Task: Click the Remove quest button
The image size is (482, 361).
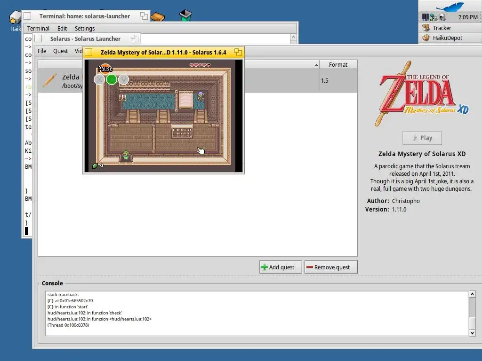Action: tap(331, 267)
